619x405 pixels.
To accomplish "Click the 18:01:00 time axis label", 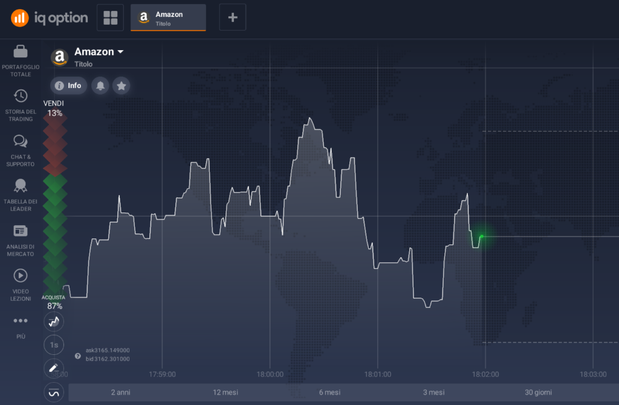I will [378, 374].
